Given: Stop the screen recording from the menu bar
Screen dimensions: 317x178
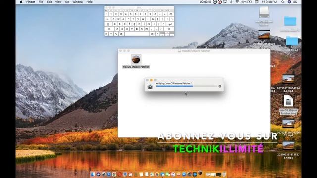Looking at the screenshot, I should 220,2.
